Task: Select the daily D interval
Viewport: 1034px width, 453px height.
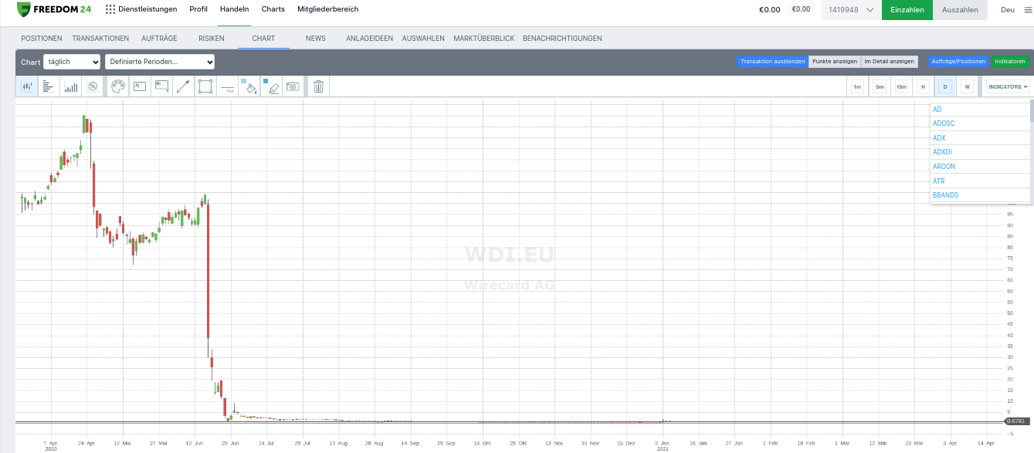Action: click(944, 87)
